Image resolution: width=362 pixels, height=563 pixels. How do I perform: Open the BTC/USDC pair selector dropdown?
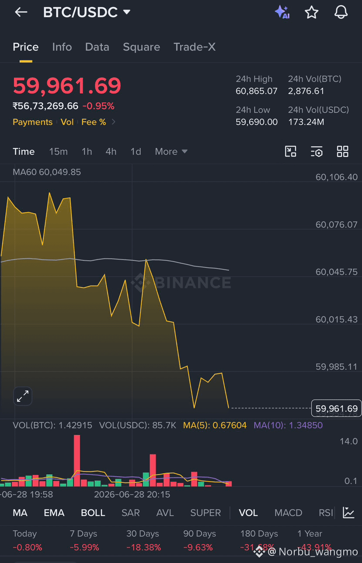[87, 12]
